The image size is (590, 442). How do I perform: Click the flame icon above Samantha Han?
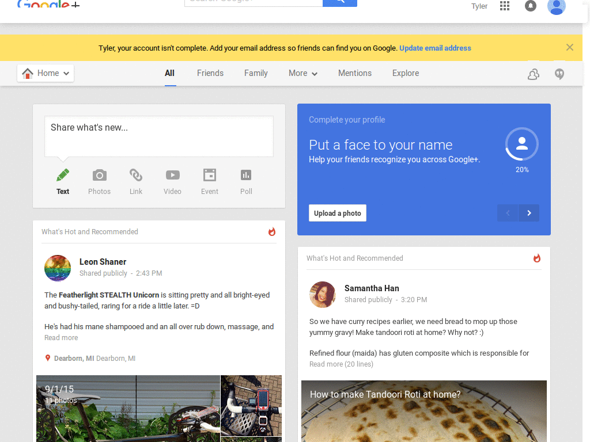(537, 258)
